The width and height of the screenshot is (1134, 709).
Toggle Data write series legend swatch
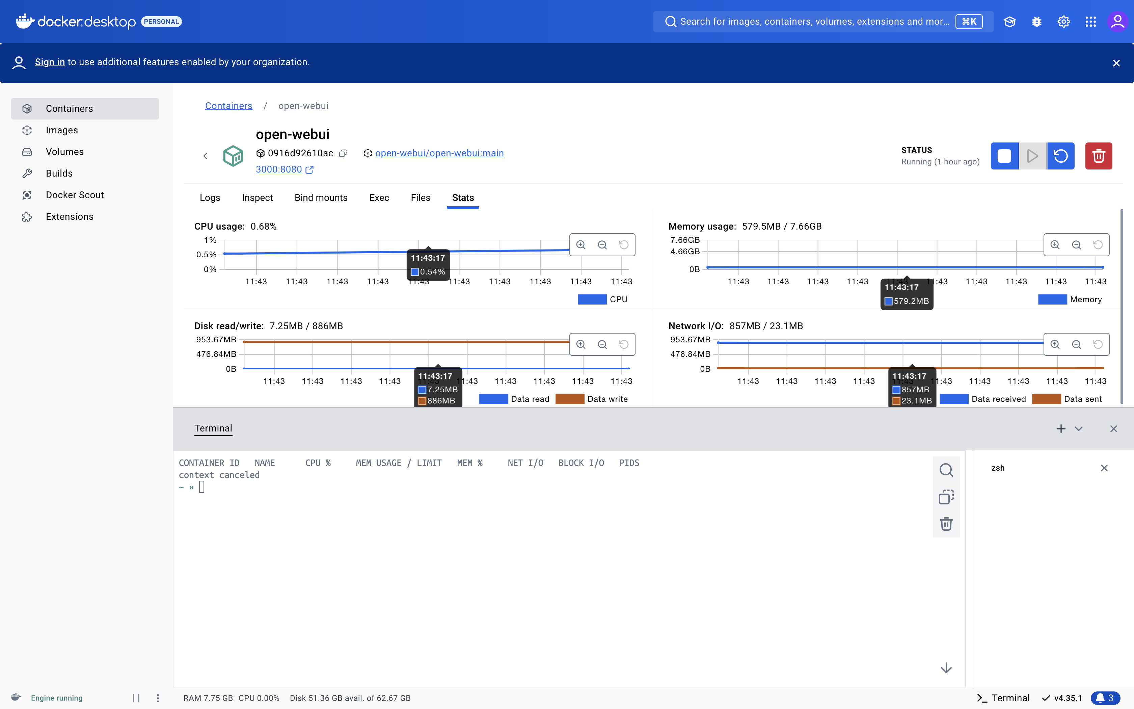click(x=570, y=399)
